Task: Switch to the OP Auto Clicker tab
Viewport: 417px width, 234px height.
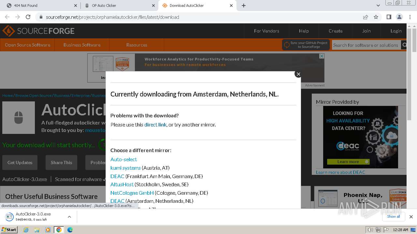Action: tap(119, 5)
